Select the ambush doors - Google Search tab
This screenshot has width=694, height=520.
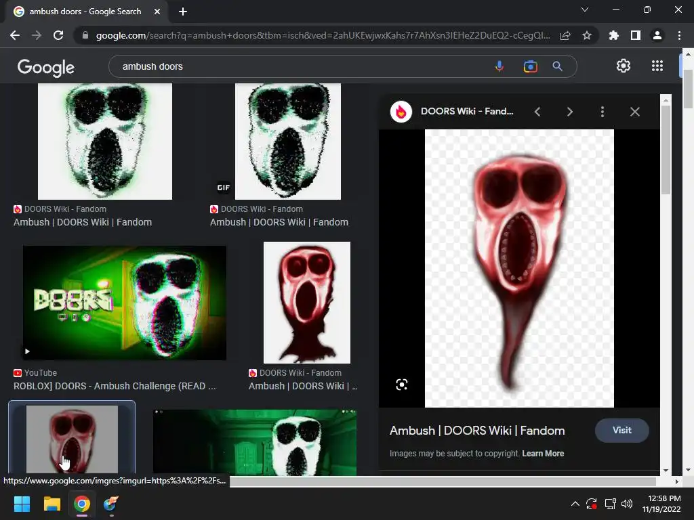tap(85, 12)
